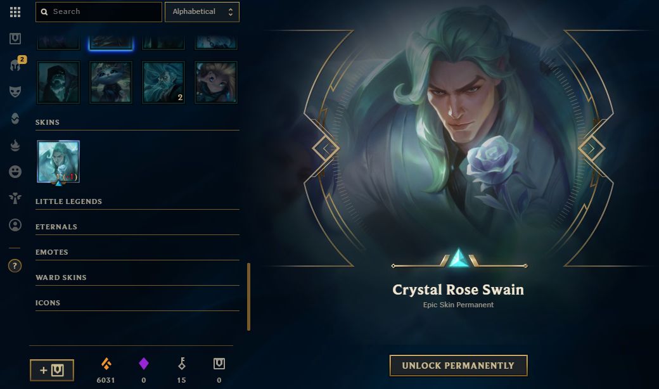659x389 pixels.
Task: Open the Alphabetical sort dropdown
Action: coord(202,12)
